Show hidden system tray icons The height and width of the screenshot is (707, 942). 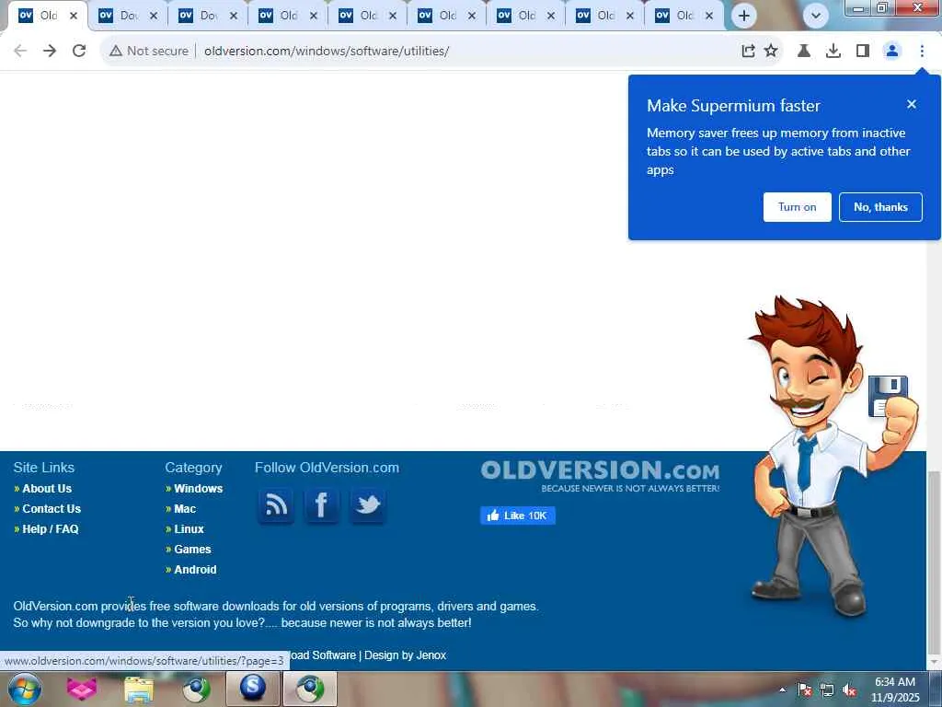point(782,690)
